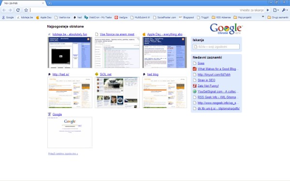
Task: Click the forward navigation arrow
Action: (x=10, y=10)
